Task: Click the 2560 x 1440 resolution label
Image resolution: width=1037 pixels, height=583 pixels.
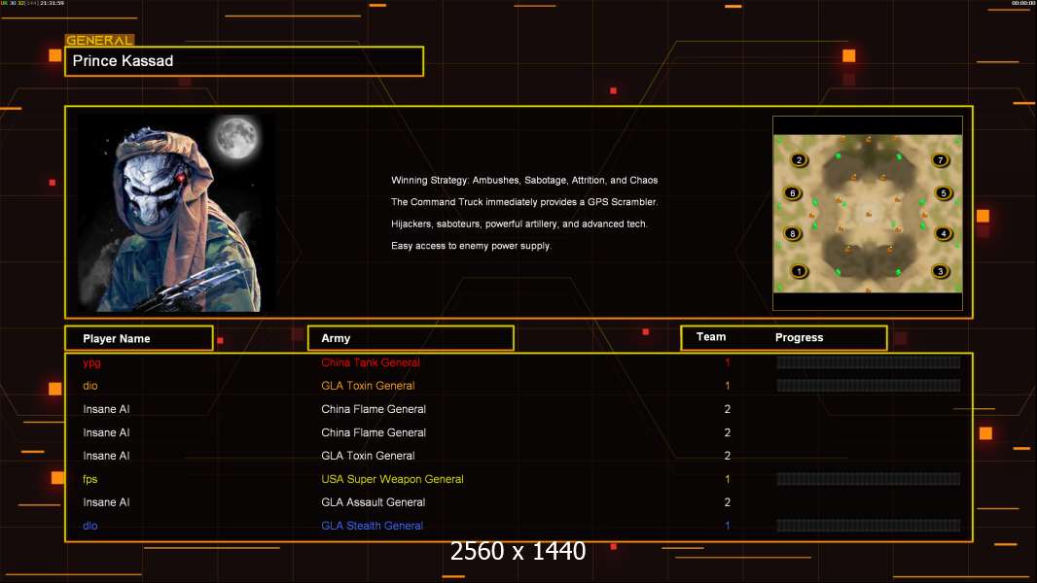Action: point(518,551)
